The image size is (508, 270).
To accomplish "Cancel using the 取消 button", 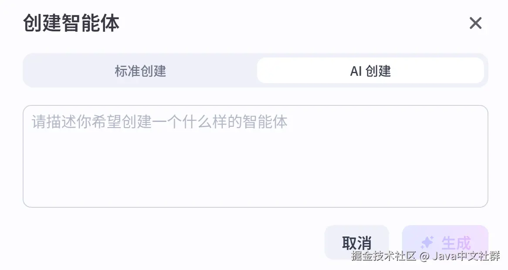I will point(356,242).
